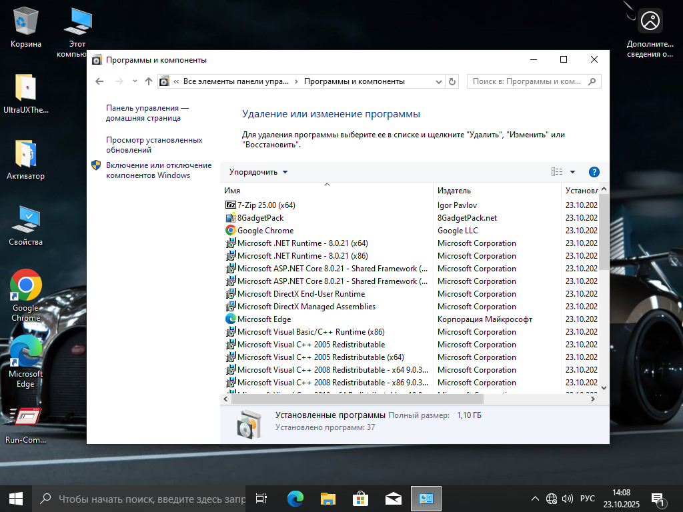Click the view mode icon in toolbar
This screenshot has height=512, width=683.
click(557, 172)
